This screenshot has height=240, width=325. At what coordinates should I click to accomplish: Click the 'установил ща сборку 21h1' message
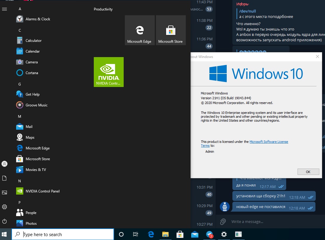[x=274, y=196]
